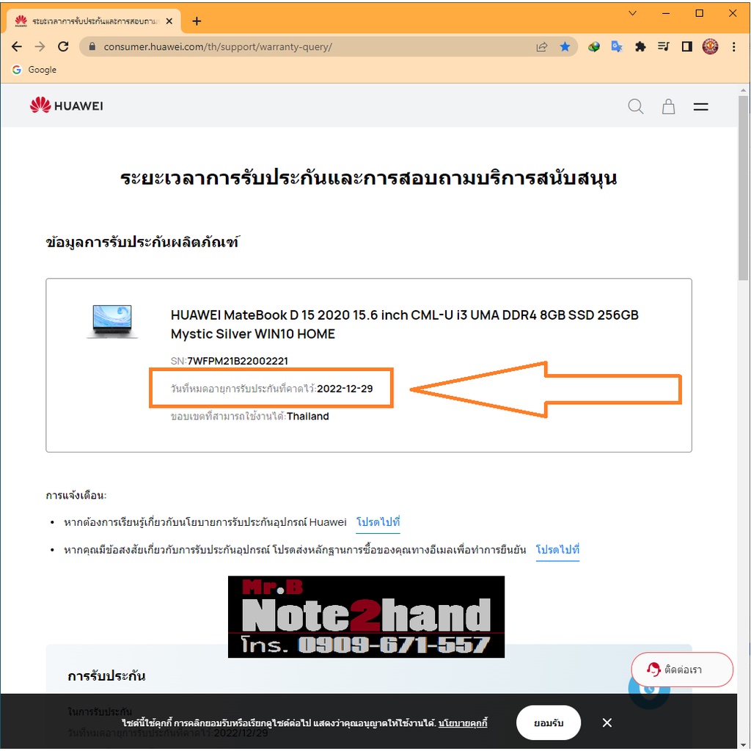
Task: Open the Google Translate extension icon
Action: click(x=616, y=46)
